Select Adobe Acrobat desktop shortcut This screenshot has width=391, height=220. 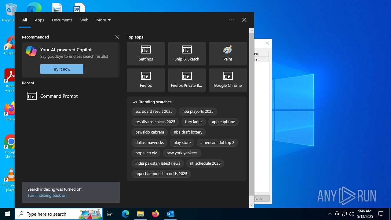[9, 81]
